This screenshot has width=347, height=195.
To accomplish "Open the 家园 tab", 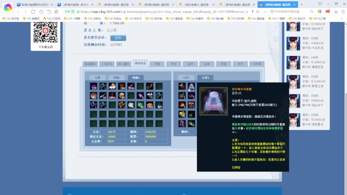I will tap(224, 64).
